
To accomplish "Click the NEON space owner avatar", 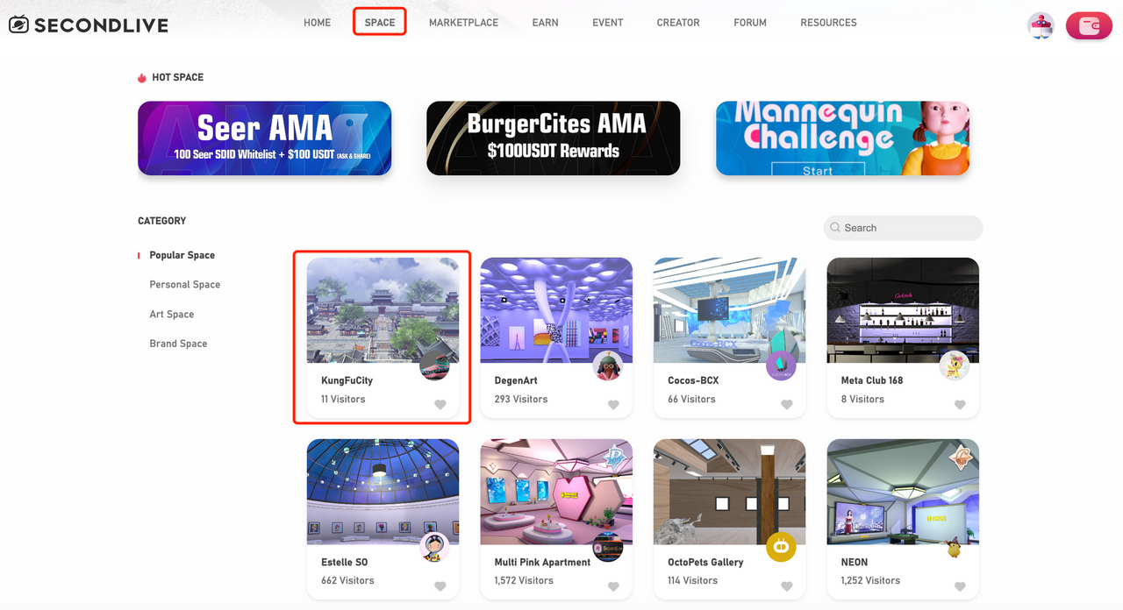I will [955, 547].
